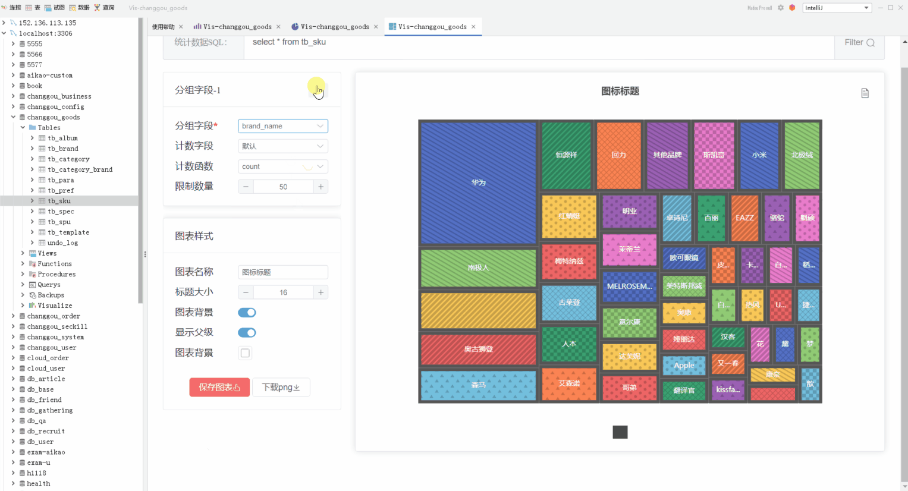Click the 小米 treemap block
This screenshot has height=491, width=908.
coord(759,155)
